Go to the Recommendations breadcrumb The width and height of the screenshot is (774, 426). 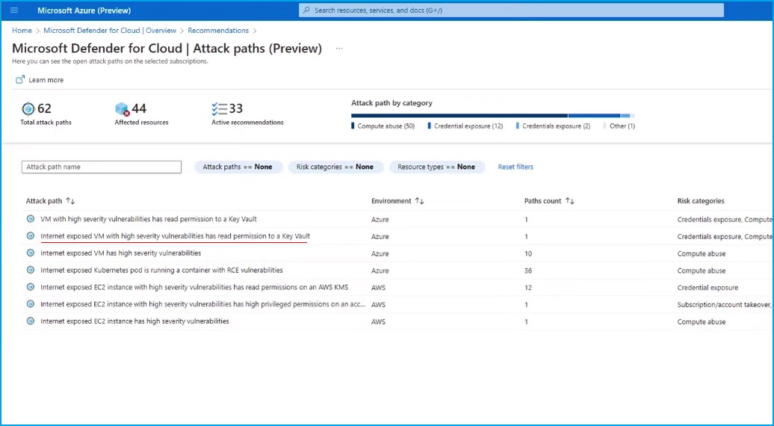[x=218, y=31]
